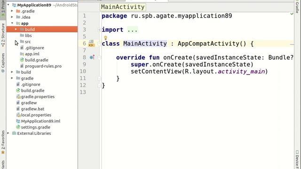Image resolution: width=301 pixels, height=169 pixels.
Task: Click proguard-rules.pro file icon
Action: [x=22, y=66]
